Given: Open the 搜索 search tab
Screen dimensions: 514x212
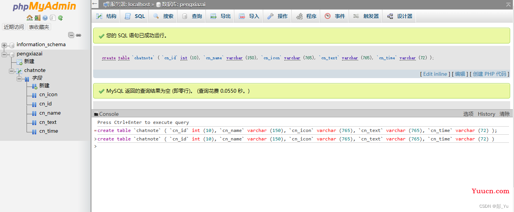Looking at the screenshot, I should click(163, 16).
